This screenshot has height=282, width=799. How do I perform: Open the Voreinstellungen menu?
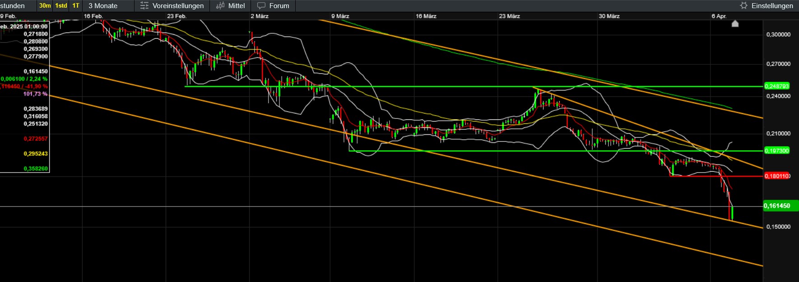tap(172, 6)
